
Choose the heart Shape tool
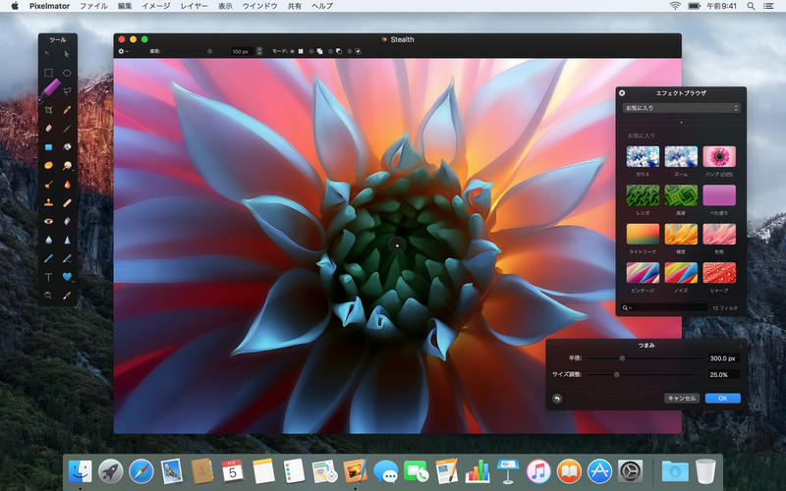[x=67, y=277]
